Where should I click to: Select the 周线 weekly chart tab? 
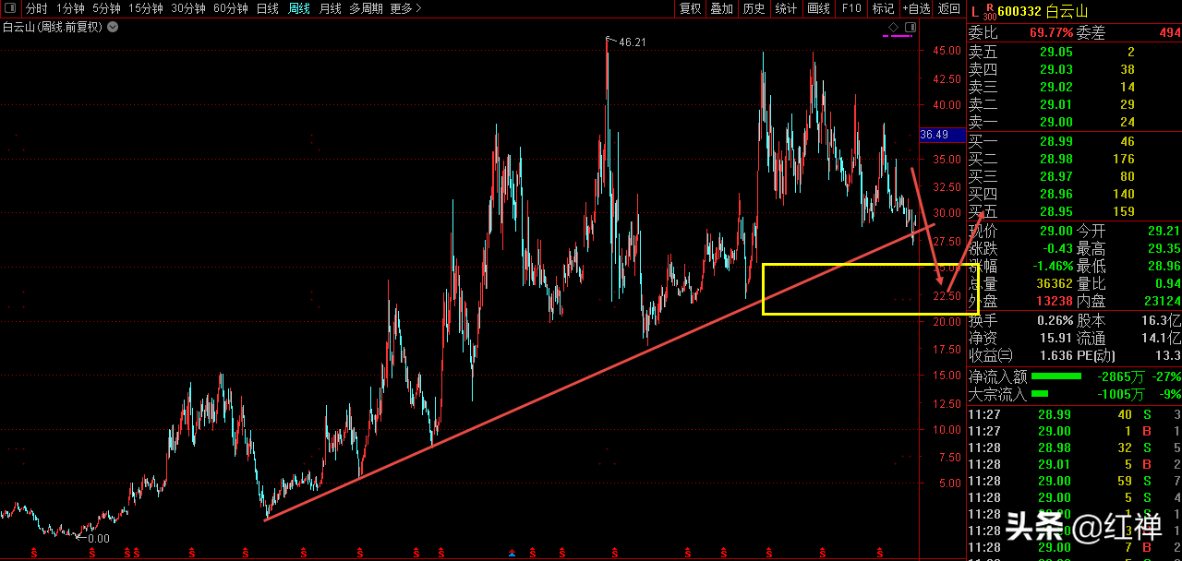pyautogui.click(x=299, y=8)
